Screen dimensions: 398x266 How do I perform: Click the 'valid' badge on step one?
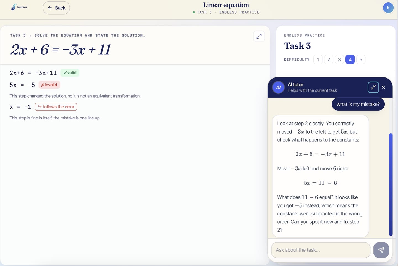[70, 73]
